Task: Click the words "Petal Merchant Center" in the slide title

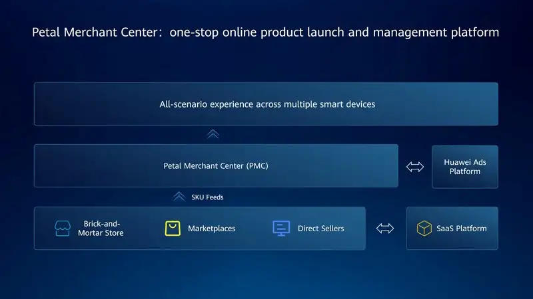Action: pyautogui.click(x=84, y=32)
